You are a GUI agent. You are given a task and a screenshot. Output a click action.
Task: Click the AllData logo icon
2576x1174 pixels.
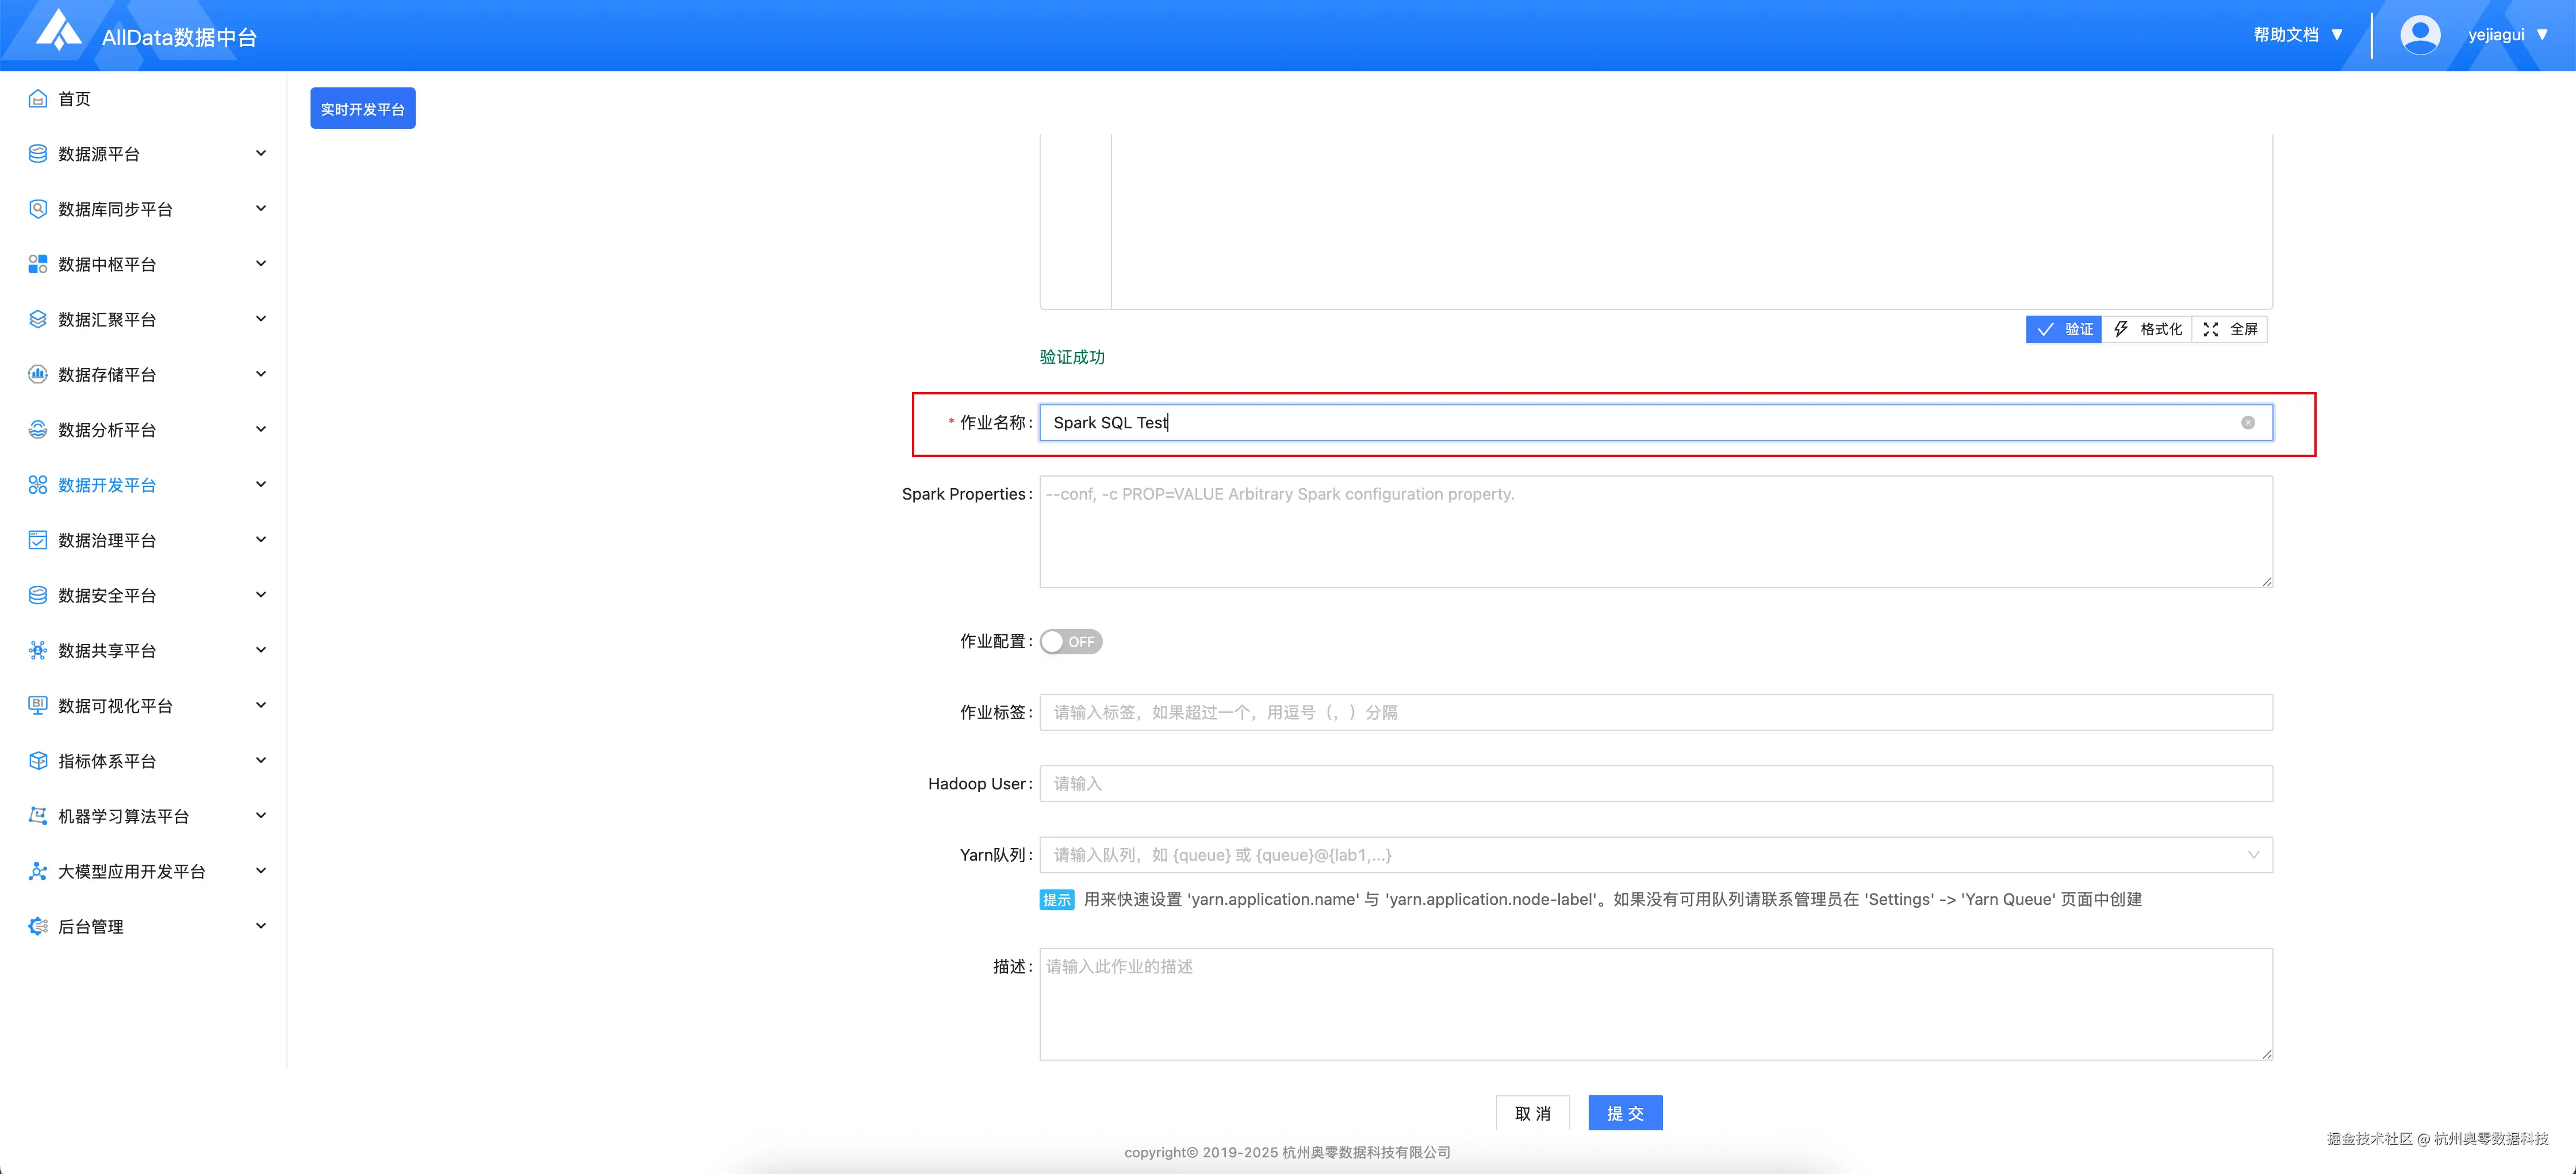[59, 31]
